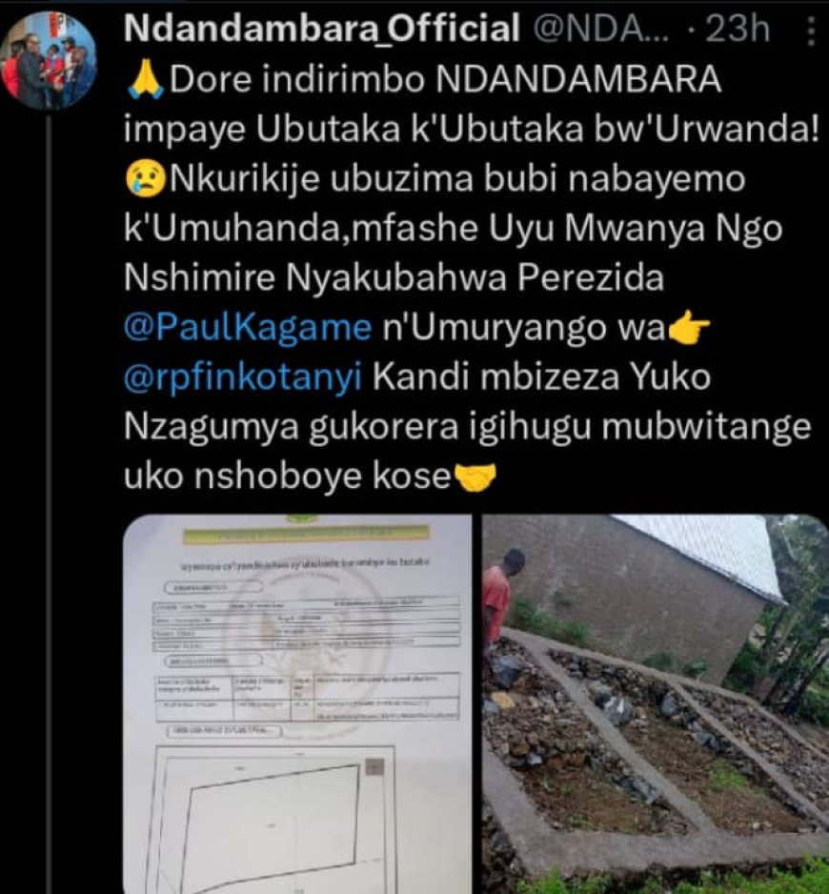829x894 pixels.
Task: Open the @PaulKagame mention
Action: 248,328
